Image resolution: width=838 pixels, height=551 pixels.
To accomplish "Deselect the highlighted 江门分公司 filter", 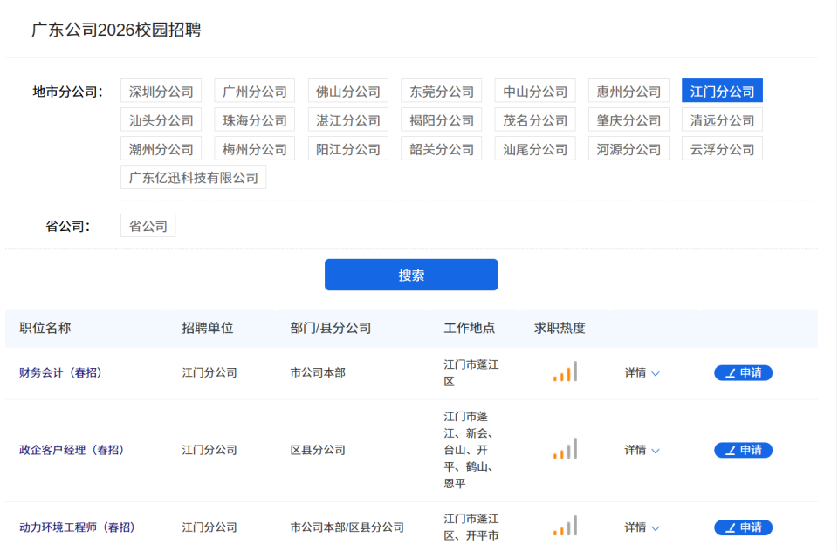I will (x=722, y=91).
